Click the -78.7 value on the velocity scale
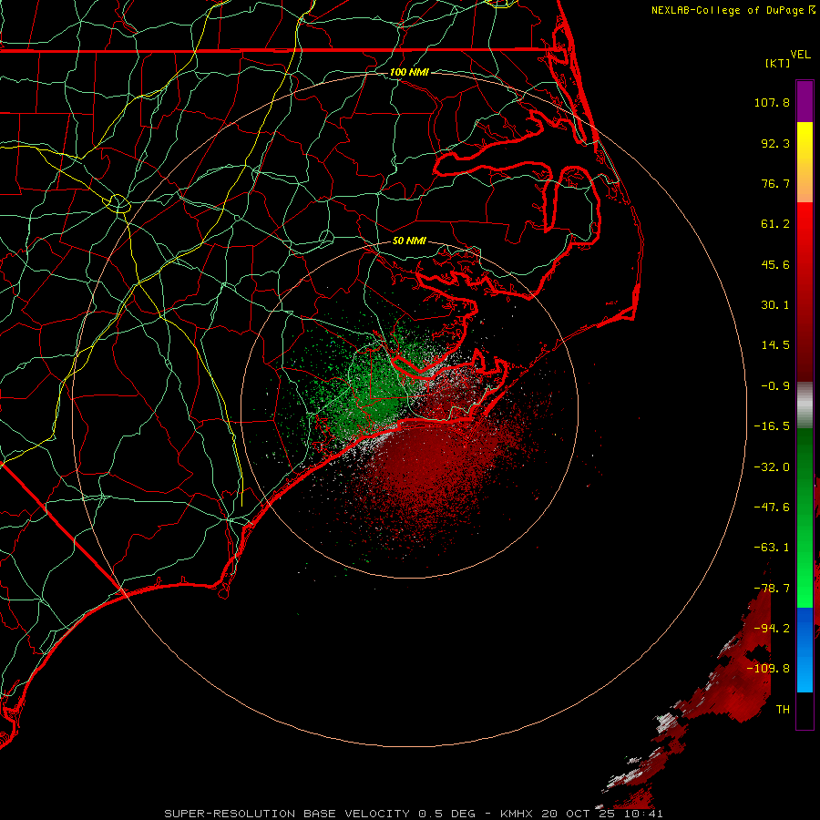The width and height of the screenshot is (820, 820). tap(772, 589)
